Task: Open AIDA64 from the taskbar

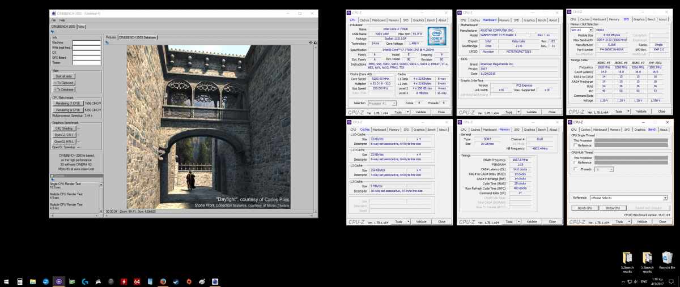Action: (137, 281)
